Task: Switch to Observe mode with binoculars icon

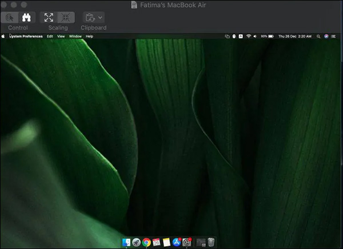Action: pos(26,17)
